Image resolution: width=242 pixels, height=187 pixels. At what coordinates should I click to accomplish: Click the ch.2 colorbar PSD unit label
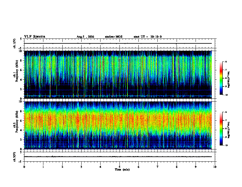[229, 130]
